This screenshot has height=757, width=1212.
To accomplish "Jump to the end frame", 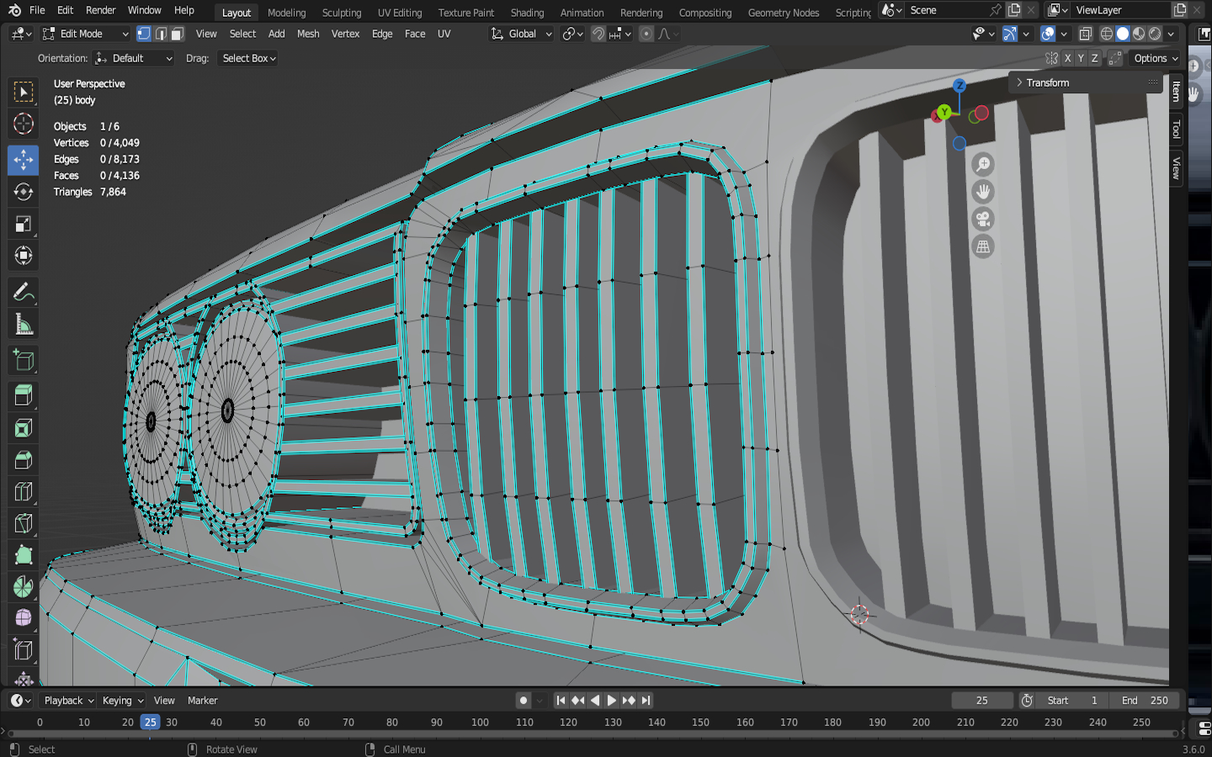I will click(x=646, y=700).
